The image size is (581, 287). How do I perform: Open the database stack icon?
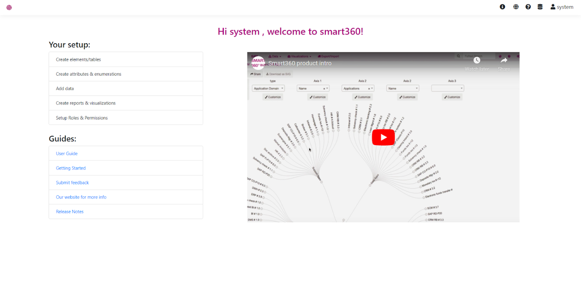(x=540, y=7)
